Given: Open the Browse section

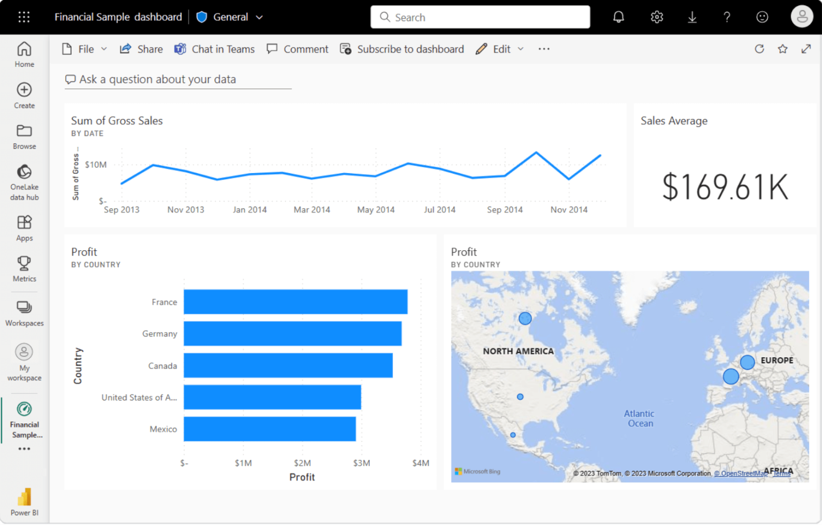Looking at the screenshot, I should [24, 135].
